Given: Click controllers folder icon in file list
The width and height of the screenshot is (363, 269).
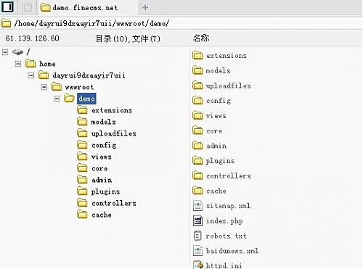Looking at the screenshot, I should [197, 175].
